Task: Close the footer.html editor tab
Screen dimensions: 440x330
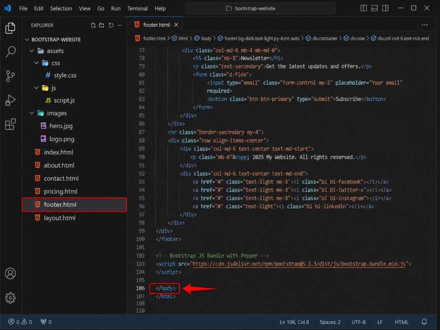Action: pyautogui.click(x=176, y=25)
